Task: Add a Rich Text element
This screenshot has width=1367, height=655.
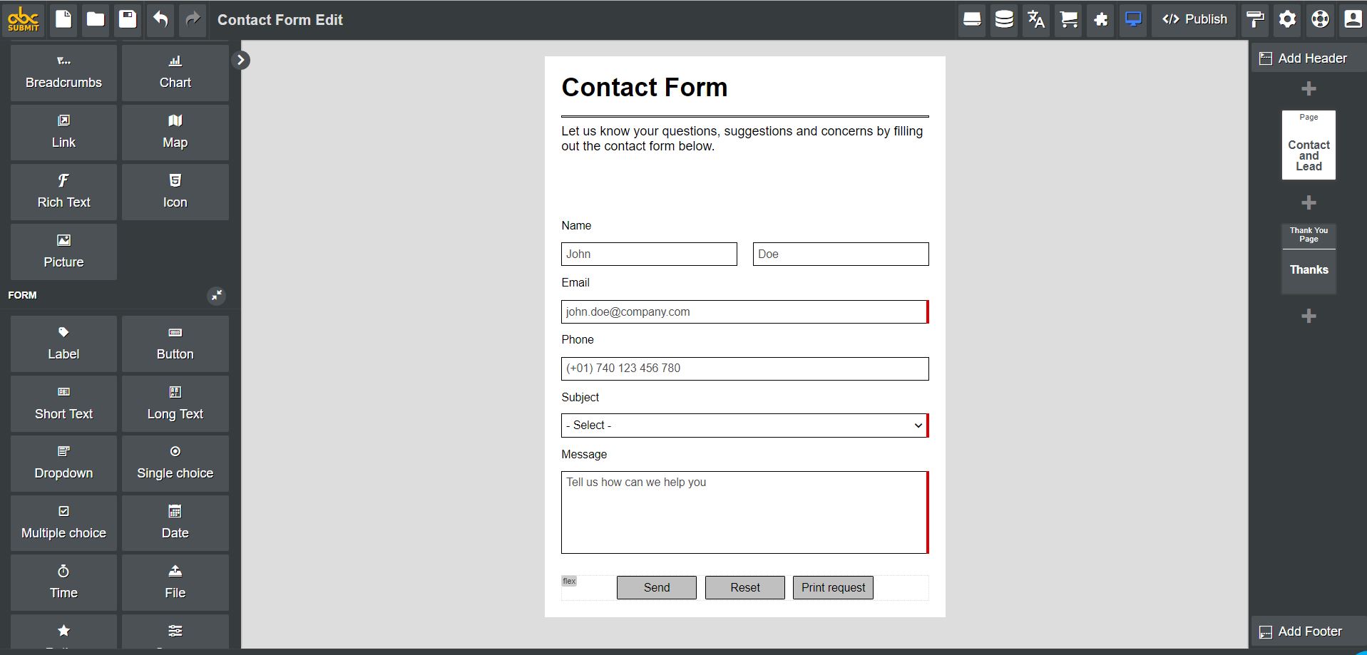Action: [63, 192]
